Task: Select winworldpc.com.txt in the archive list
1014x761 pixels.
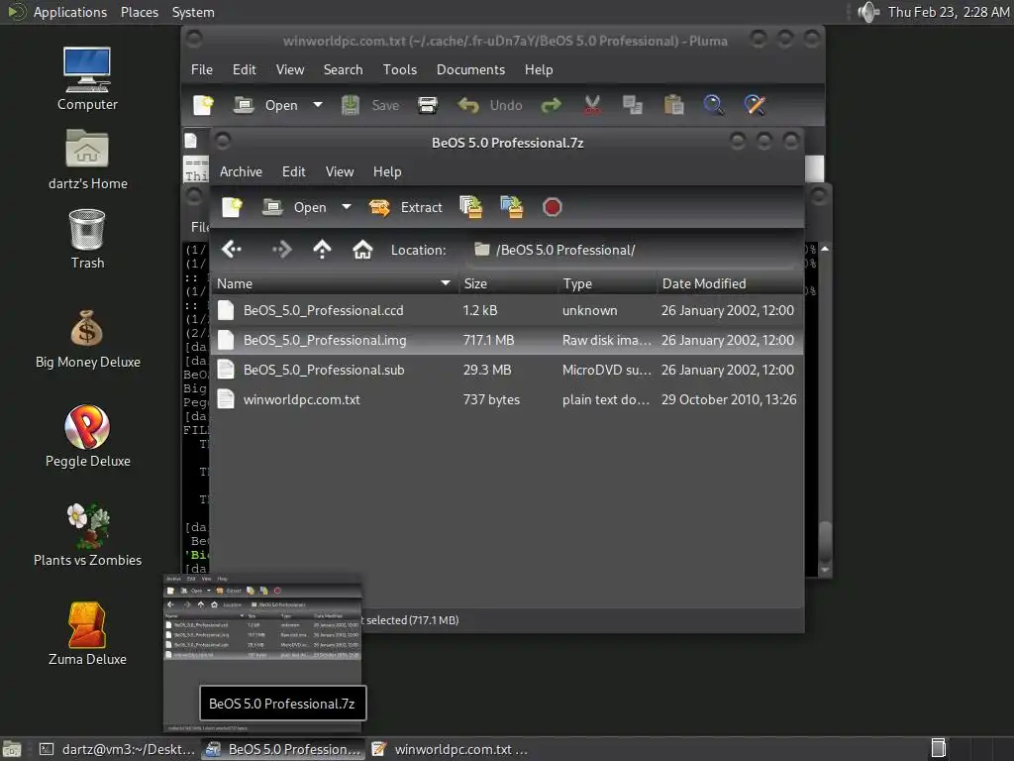Action: [x=507, y=400]
